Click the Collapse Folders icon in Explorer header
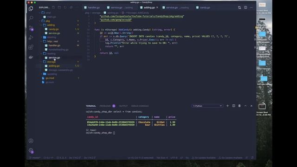297x167 pixels. point(71,7)
